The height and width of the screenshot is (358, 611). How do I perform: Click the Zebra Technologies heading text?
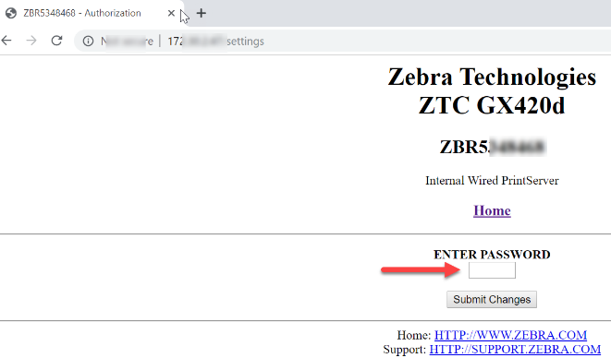tap(492, 77)
